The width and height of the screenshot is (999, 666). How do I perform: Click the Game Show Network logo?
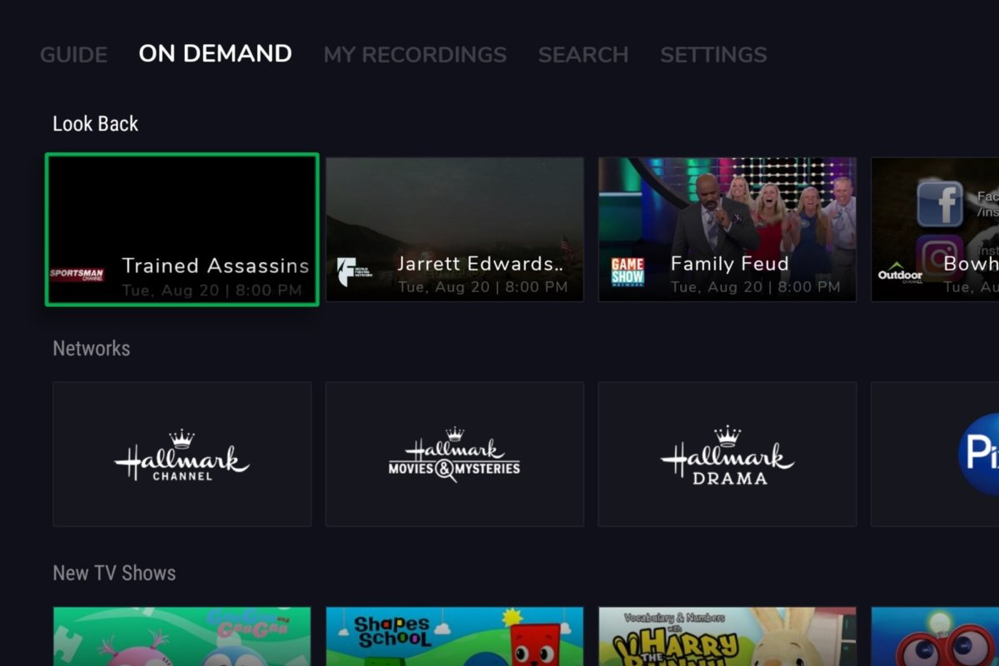(628, 272)
